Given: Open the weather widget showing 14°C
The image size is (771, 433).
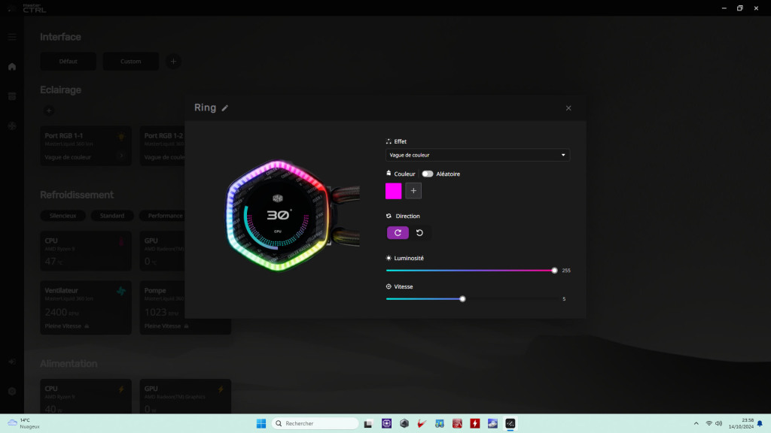Looking at the screenshot, I should coord(23,423).
